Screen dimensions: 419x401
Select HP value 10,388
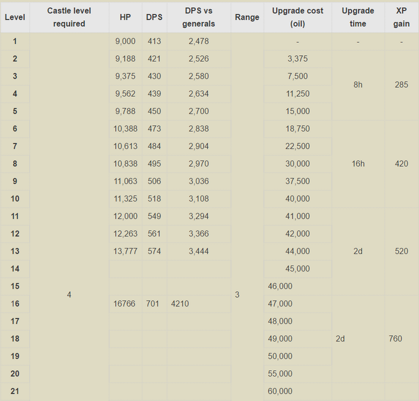click(x=125, y=129)
